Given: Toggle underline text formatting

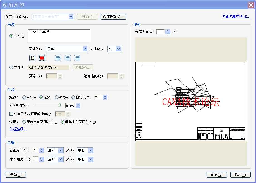Looking at the screenshot, I should (32, 58).
